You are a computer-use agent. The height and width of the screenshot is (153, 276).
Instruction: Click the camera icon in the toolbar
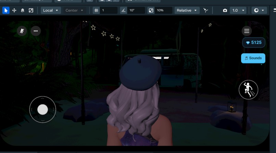click(225, 10)
